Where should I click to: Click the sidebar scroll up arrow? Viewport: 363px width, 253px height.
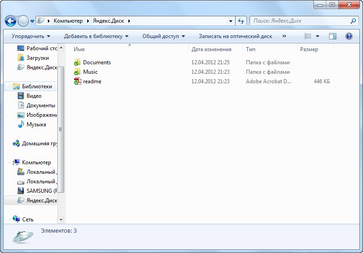click(61, 48)
